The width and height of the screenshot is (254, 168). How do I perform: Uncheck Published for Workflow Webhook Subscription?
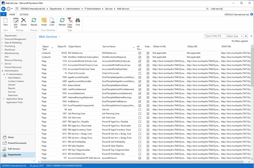[148, 57]
